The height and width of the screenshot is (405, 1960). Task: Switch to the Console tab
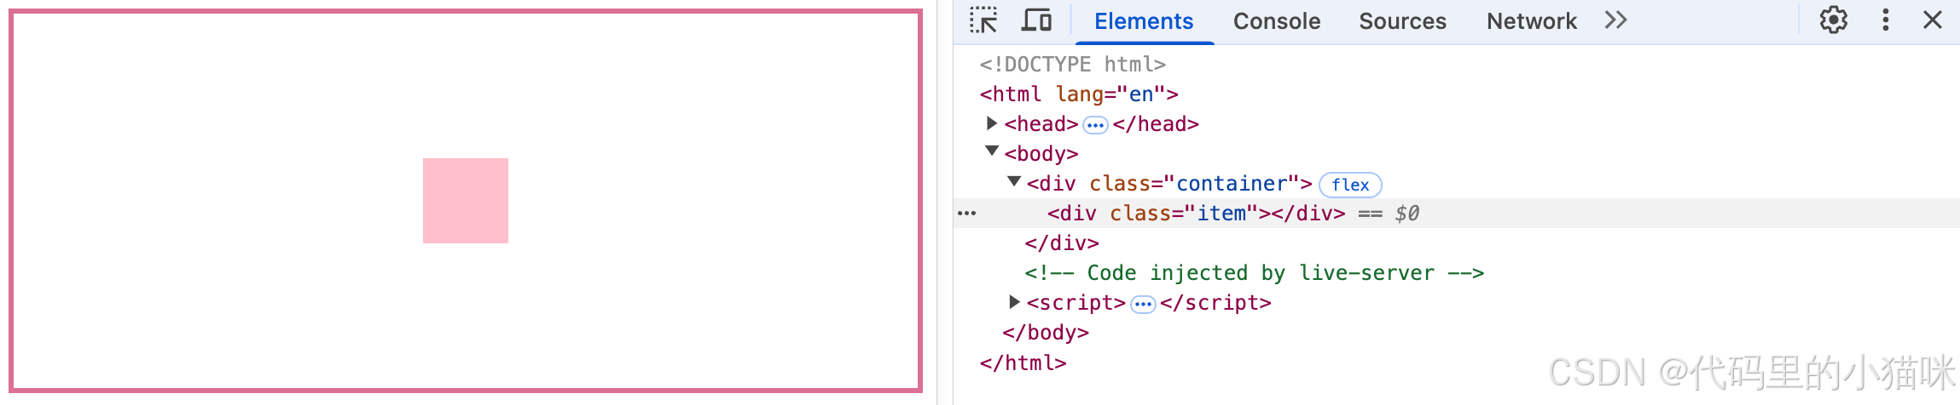[x=1277, y=21]
